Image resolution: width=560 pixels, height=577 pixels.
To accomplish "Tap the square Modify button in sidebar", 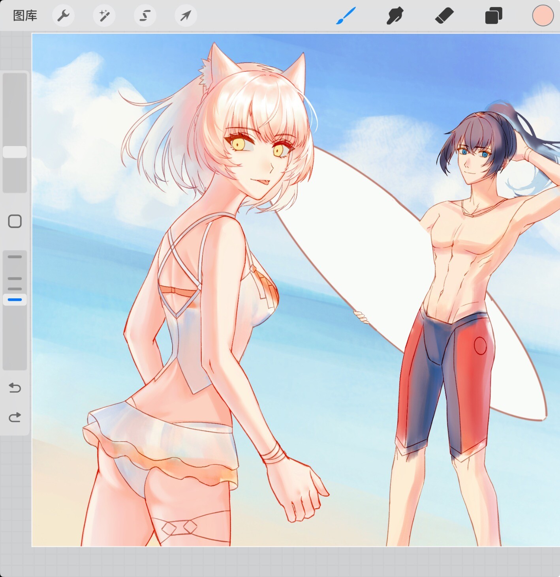I will [x=15, y=221].
